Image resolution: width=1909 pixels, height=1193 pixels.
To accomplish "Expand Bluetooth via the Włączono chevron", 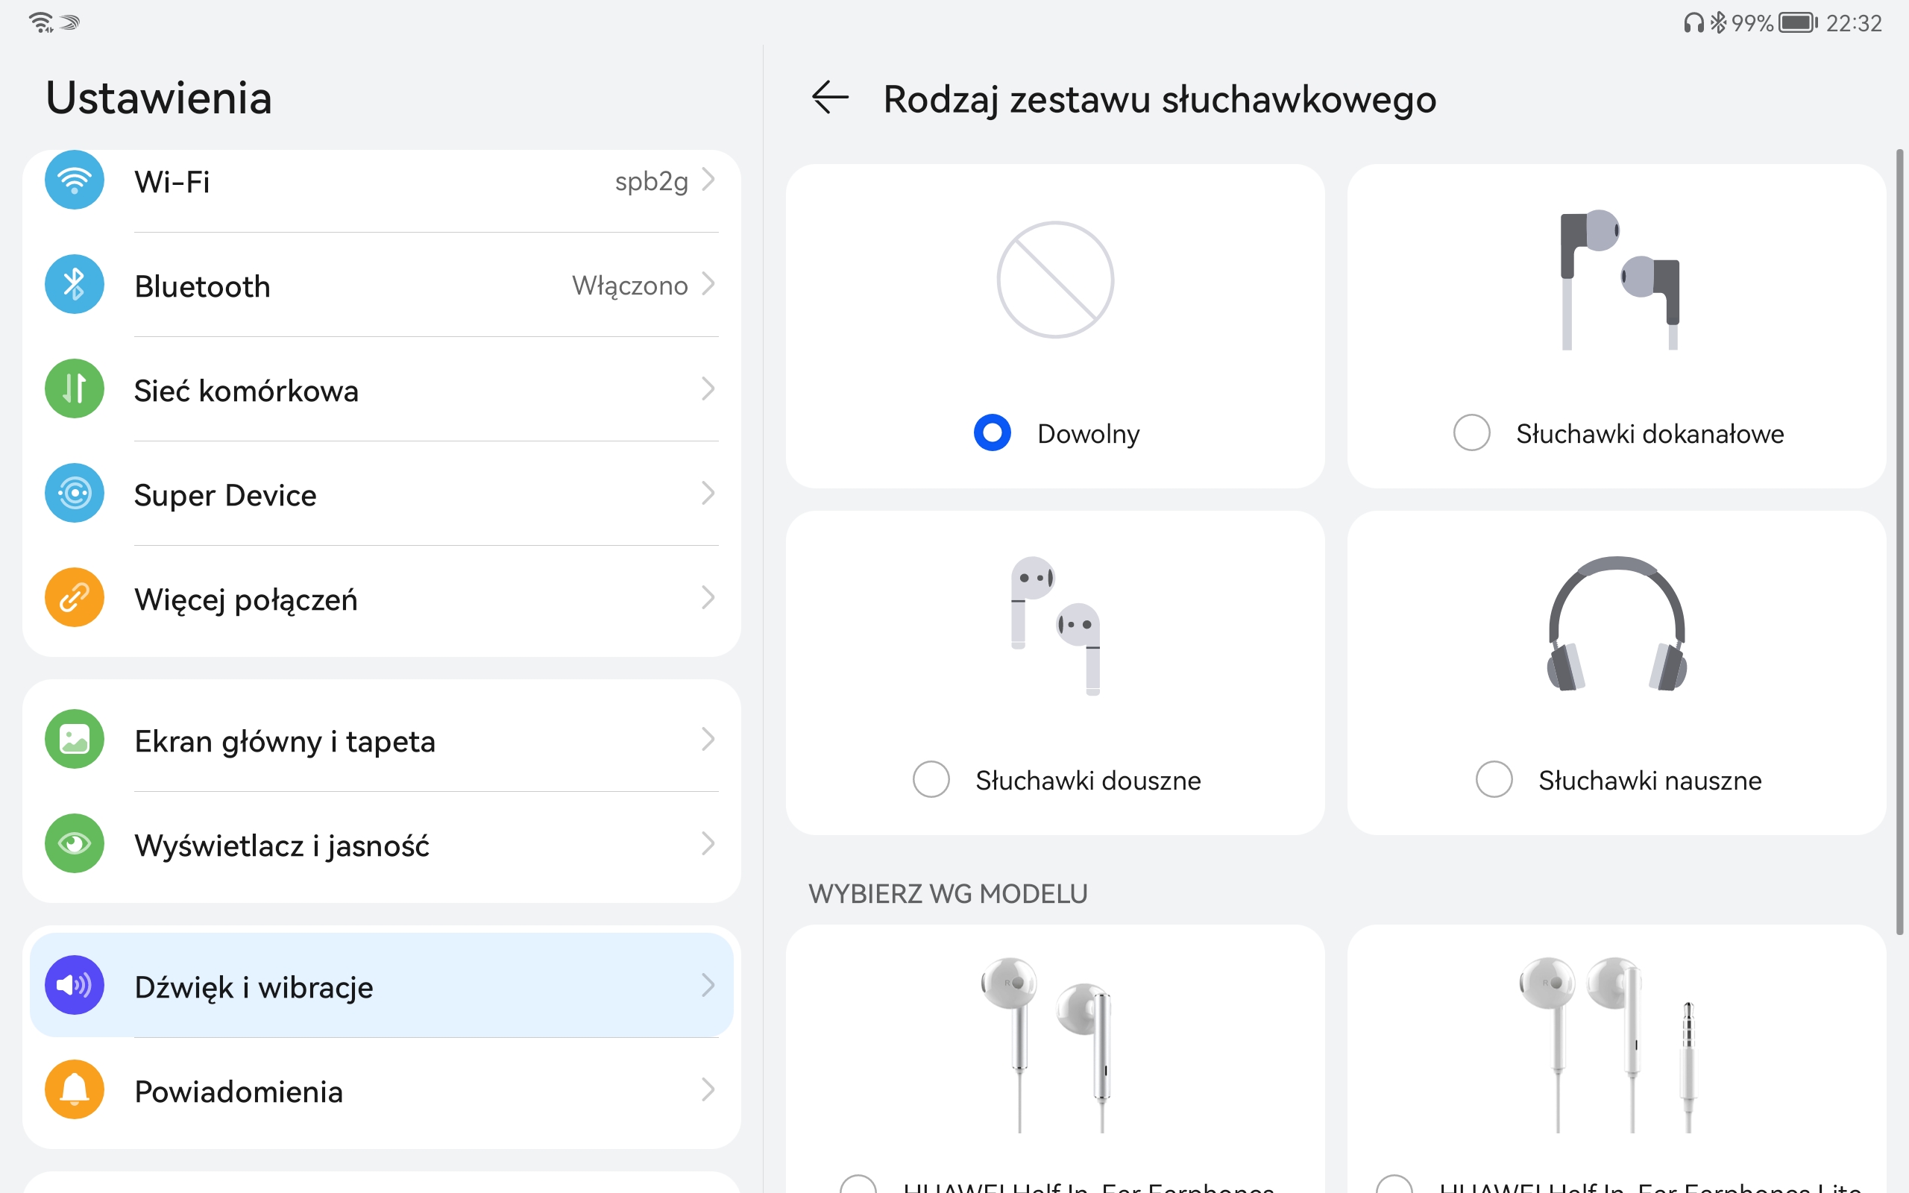I will pyautogui.click(x=708, y=284).
